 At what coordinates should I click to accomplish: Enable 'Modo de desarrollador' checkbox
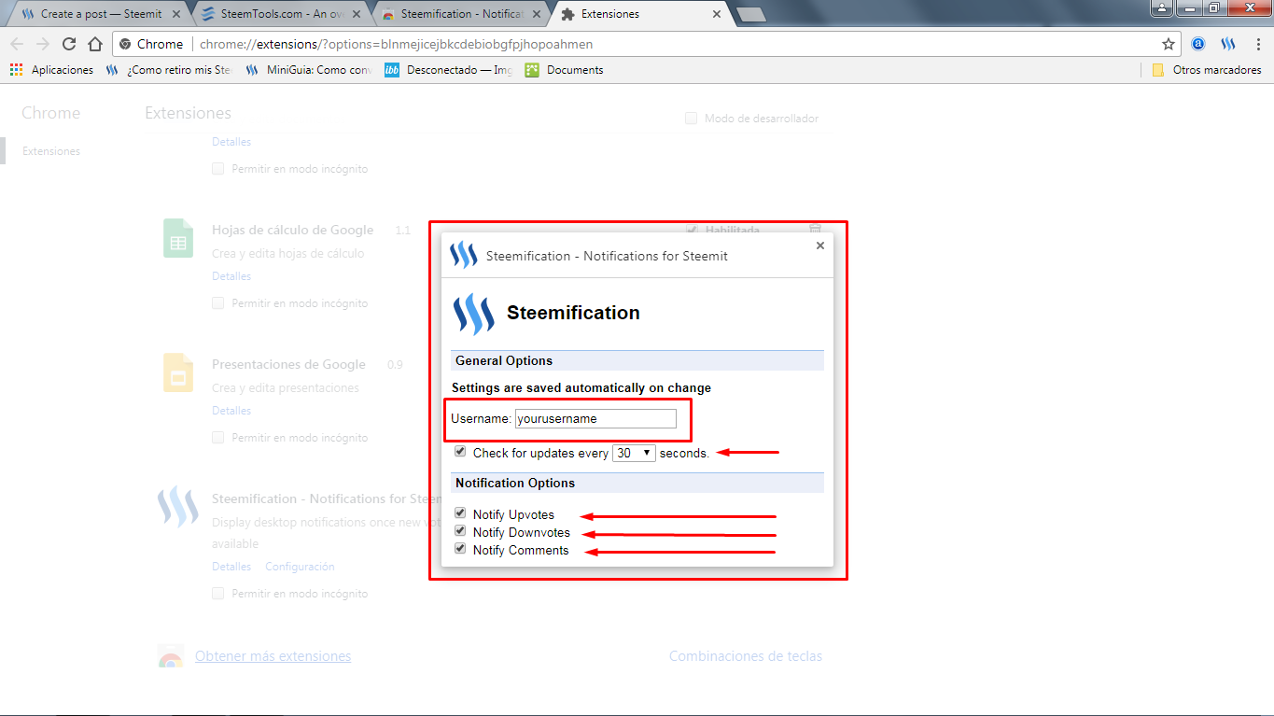[691, 119]
